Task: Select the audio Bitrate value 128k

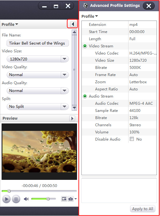Action: [x=134, y=118]
